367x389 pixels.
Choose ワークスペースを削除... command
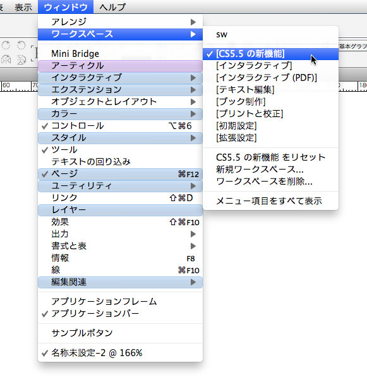click(x=270, y=182)
